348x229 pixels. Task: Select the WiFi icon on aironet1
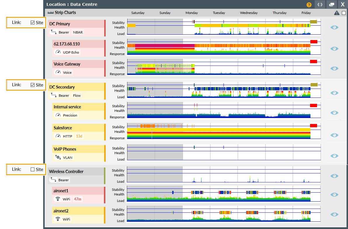point(57,199)
